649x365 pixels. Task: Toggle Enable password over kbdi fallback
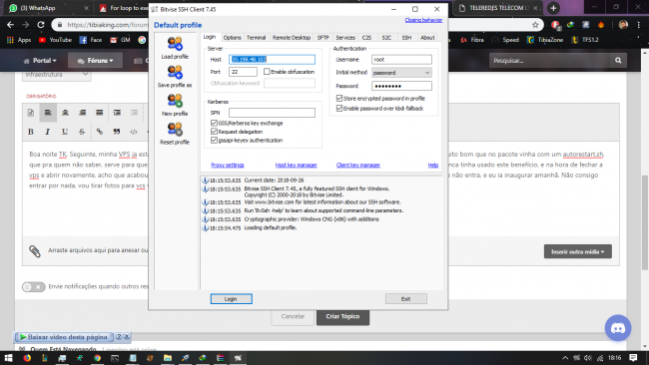click(339, 108)
